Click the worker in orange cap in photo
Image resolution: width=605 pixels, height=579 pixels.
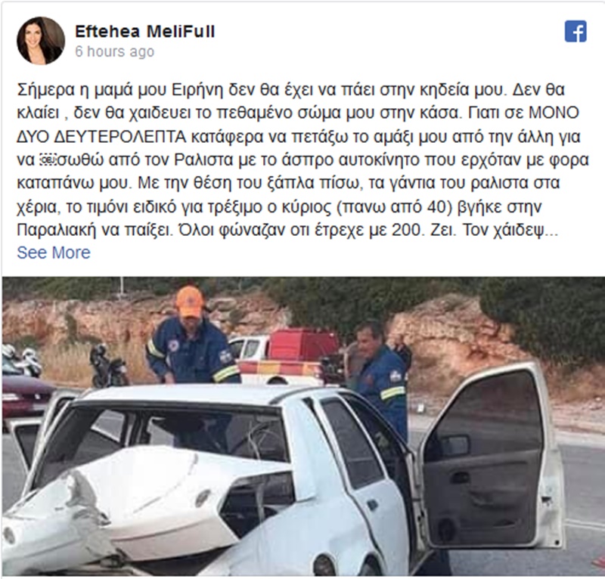click(x=192, y=336)
